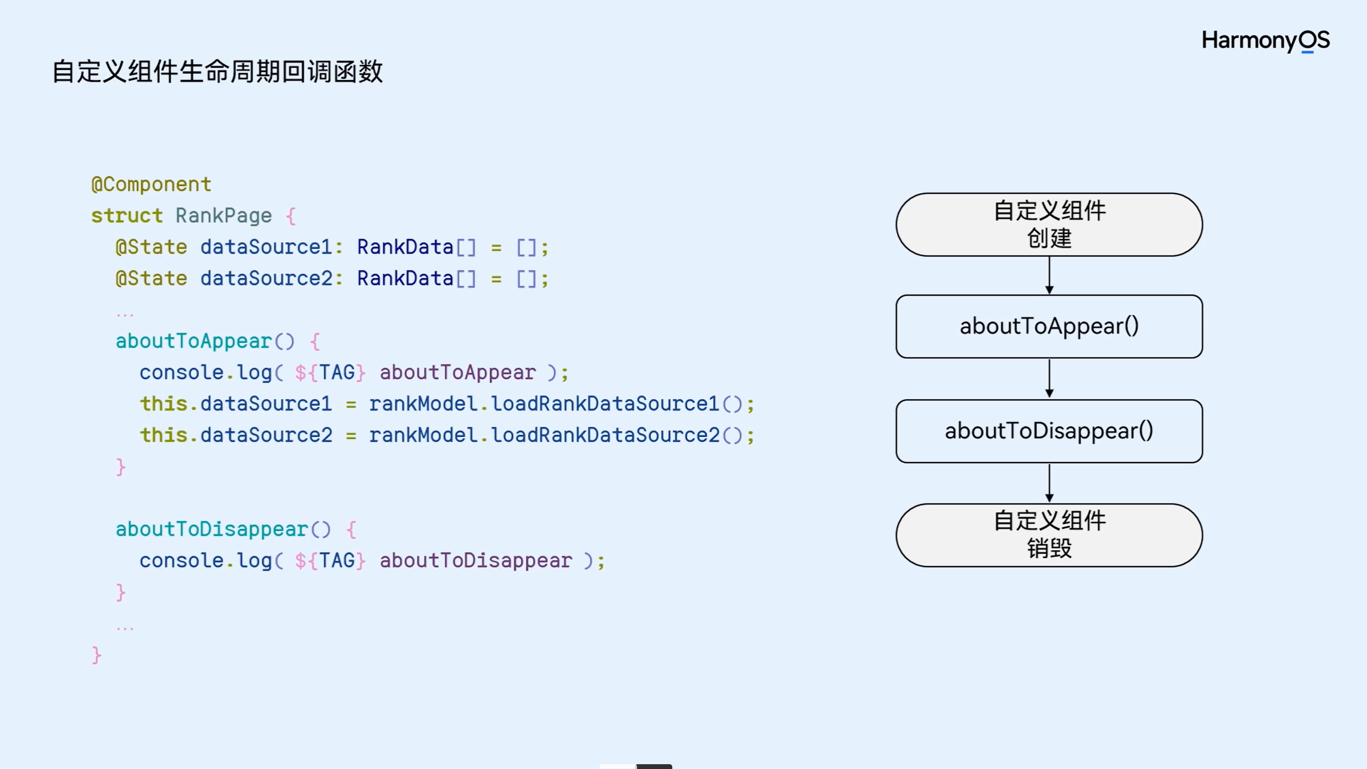Click the HarmonyOS logo

(x=1265, y=41)
